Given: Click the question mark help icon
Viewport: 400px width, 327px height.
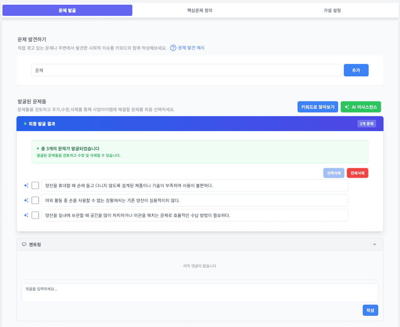Looking at the screenshot, I should 173,48.
